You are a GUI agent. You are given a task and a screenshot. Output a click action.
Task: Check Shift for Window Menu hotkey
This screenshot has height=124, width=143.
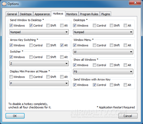(x=111, y=45)
